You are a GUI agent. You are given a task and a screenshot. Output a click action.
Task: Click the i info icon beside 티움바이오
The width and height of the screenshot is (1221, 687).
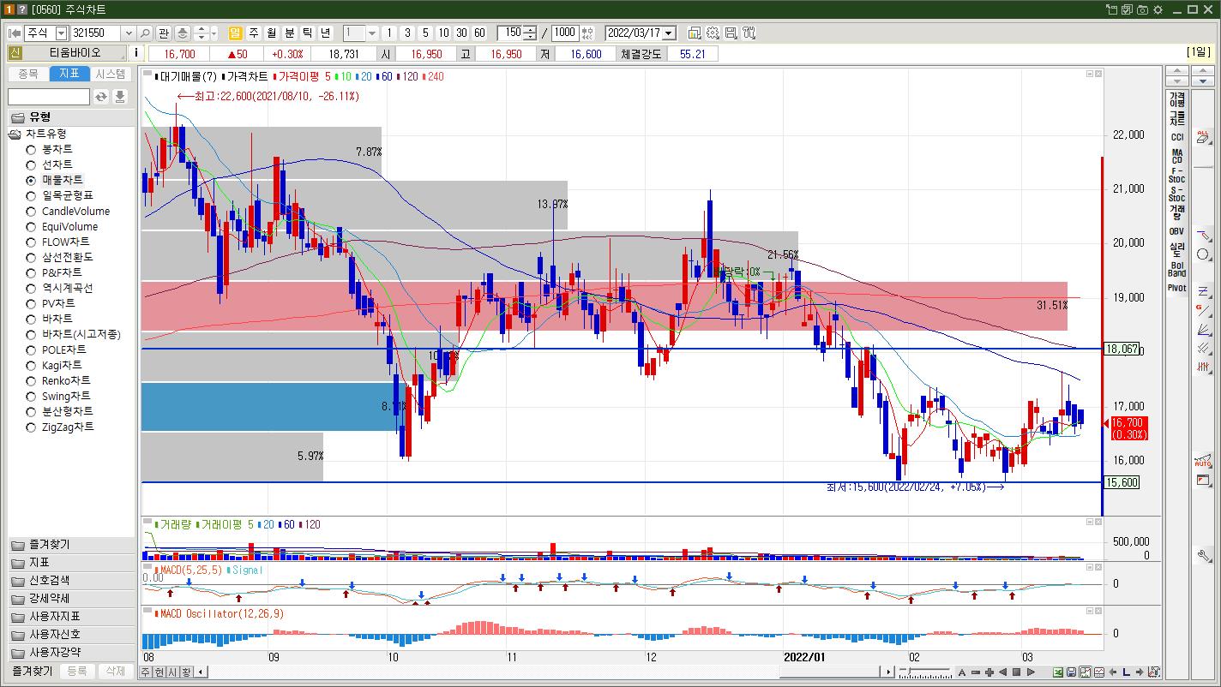(x=136, y=53)
